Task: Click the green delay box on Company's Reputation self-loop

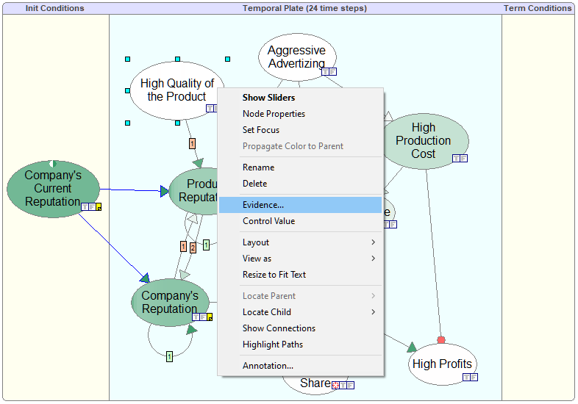Action: point(169,356)
